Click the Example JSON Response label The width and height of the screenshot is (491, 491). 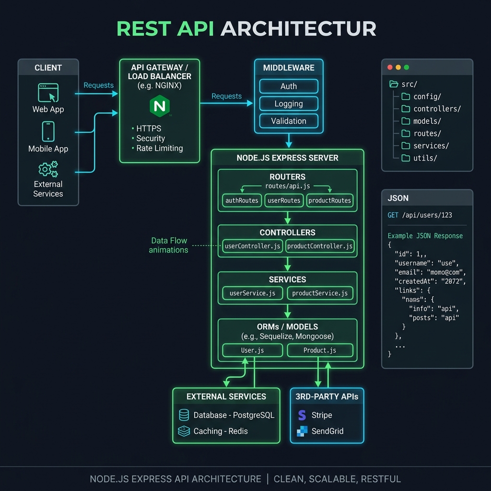pos(425,235)
